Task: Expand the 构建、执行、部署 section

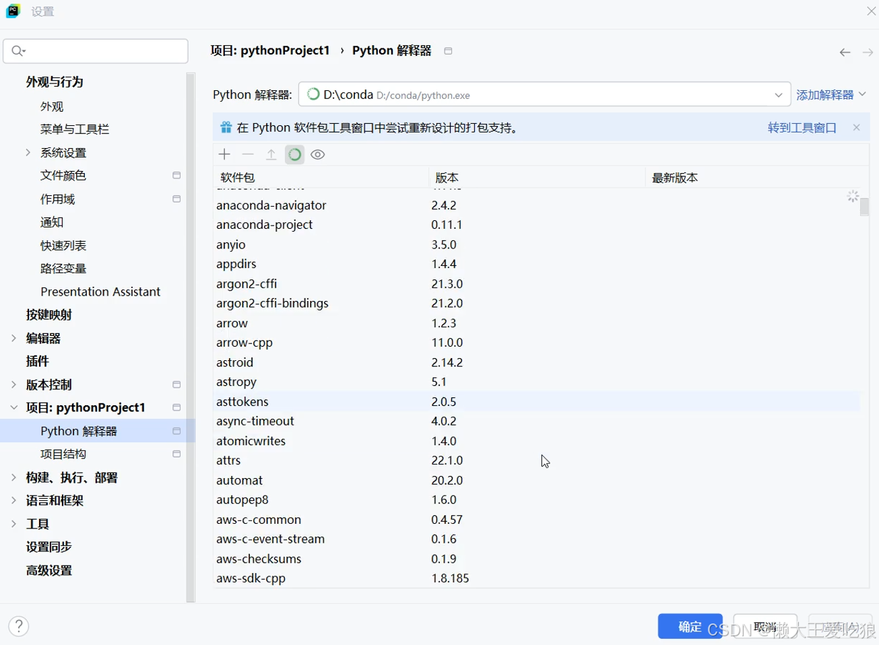Action: (x=13, y=477)
